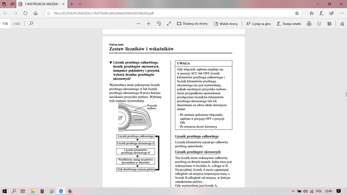Click the zoom in plus icon
This screenshot has height=195, width=347.
[148, 24]
